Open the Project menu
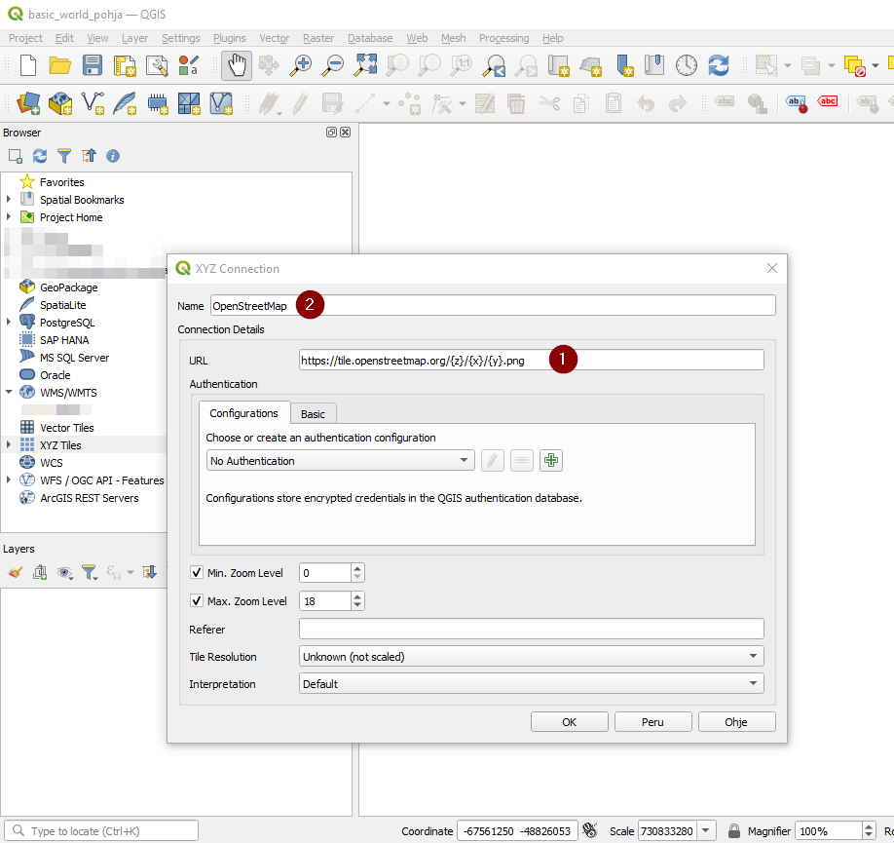The height and width of the screenshot is (843, 894). pos(25,38)
